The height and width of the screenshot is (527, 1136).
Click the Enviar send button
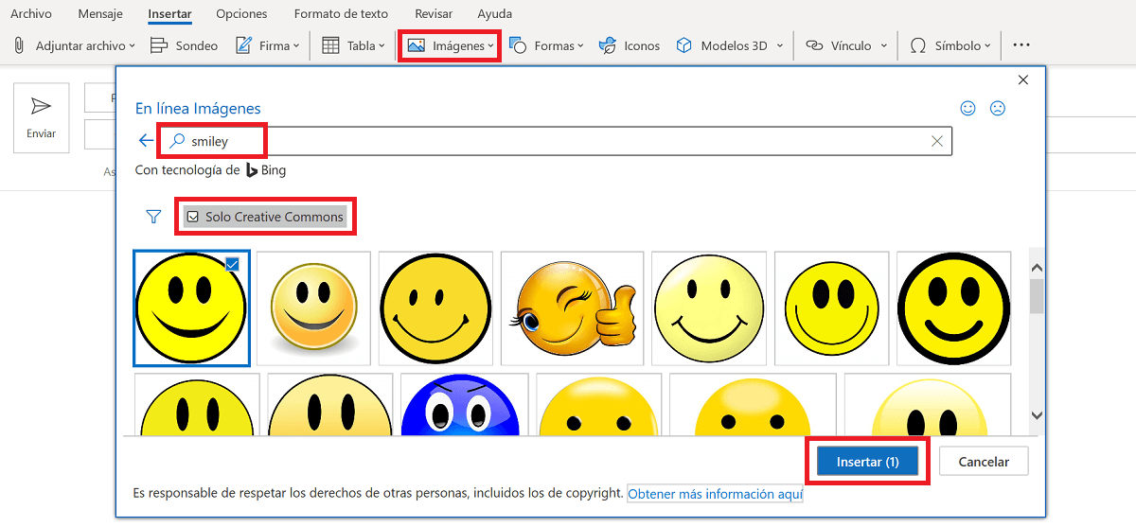click(x=42, y=117)
